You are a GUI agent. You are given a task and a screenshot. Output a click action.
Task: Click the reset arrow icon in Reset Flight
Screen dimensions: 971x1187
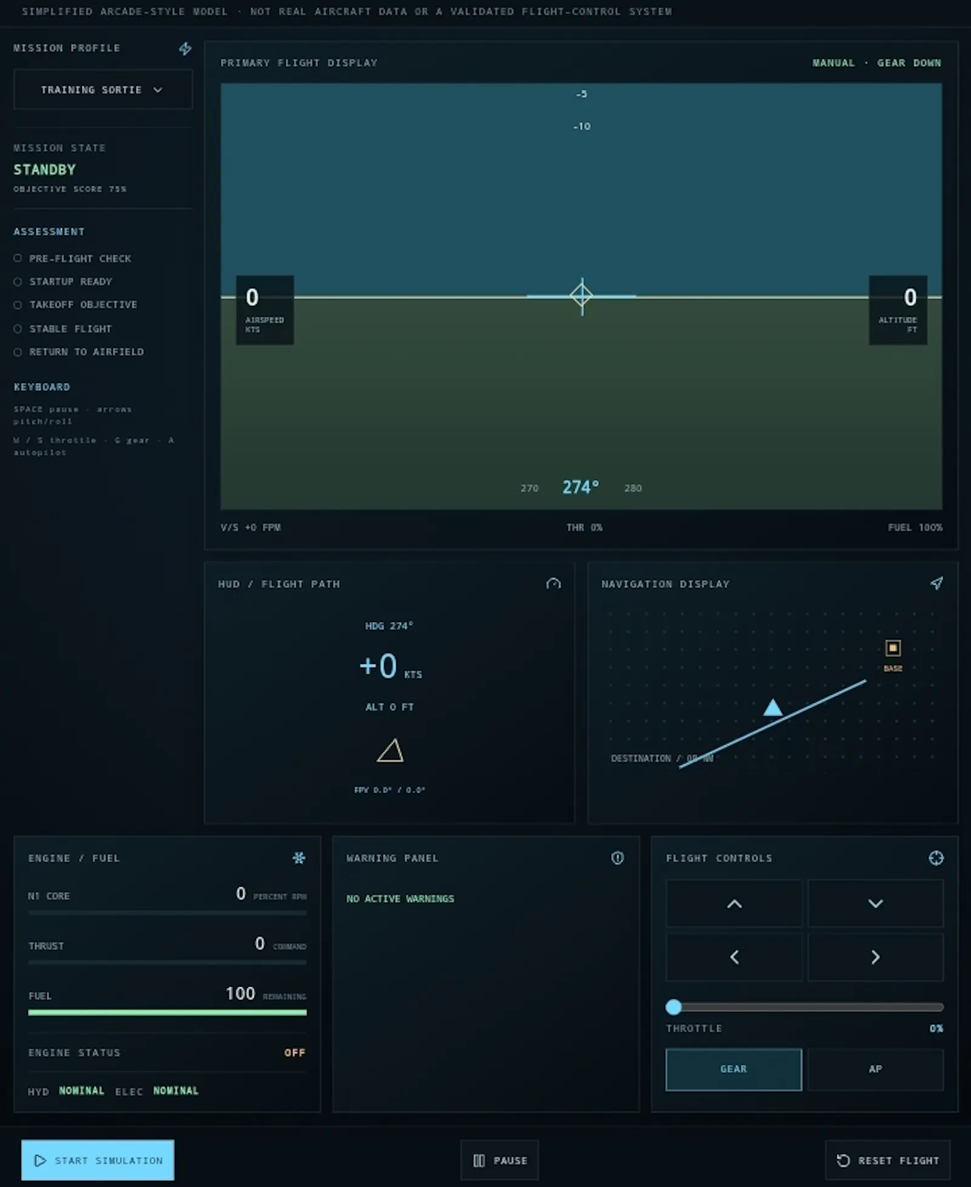pos(843,1160)
